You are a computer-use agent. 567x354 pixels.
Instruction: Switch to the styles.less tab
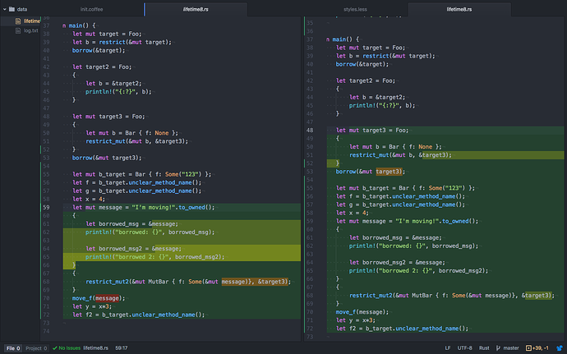(357, 9)
